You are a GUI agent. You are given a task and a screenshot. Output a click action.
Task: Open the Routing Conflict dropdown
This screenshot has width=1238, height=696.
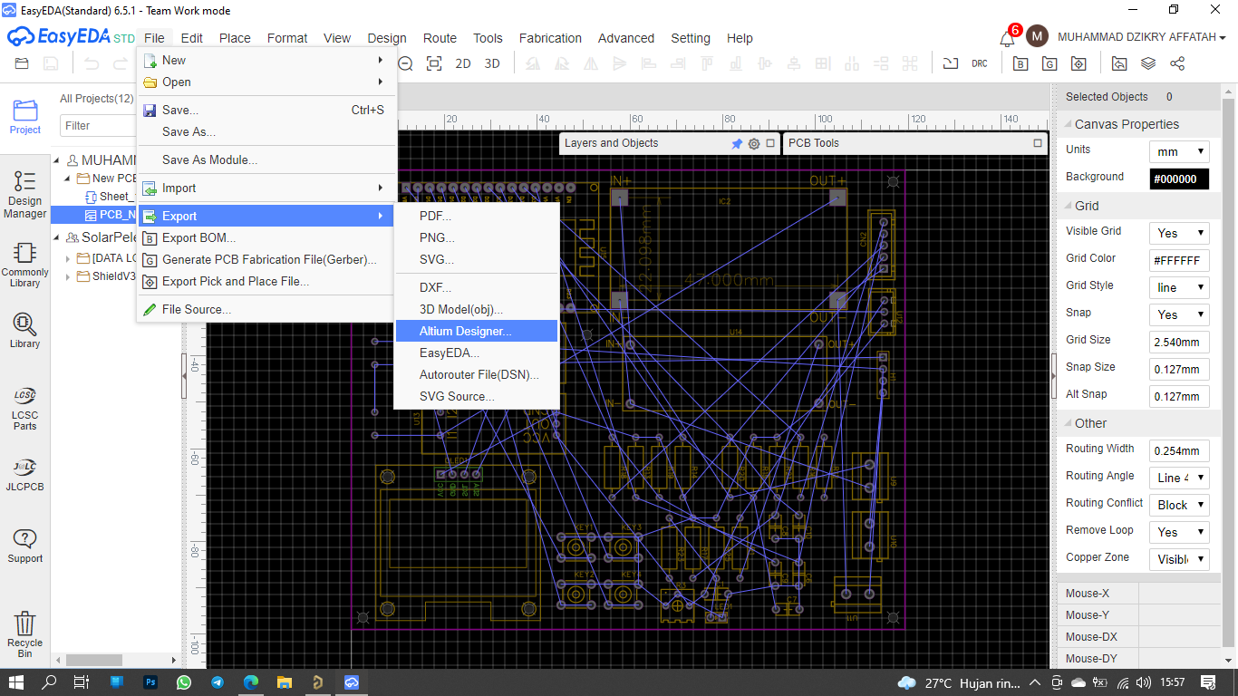[x=1179, y=505]
